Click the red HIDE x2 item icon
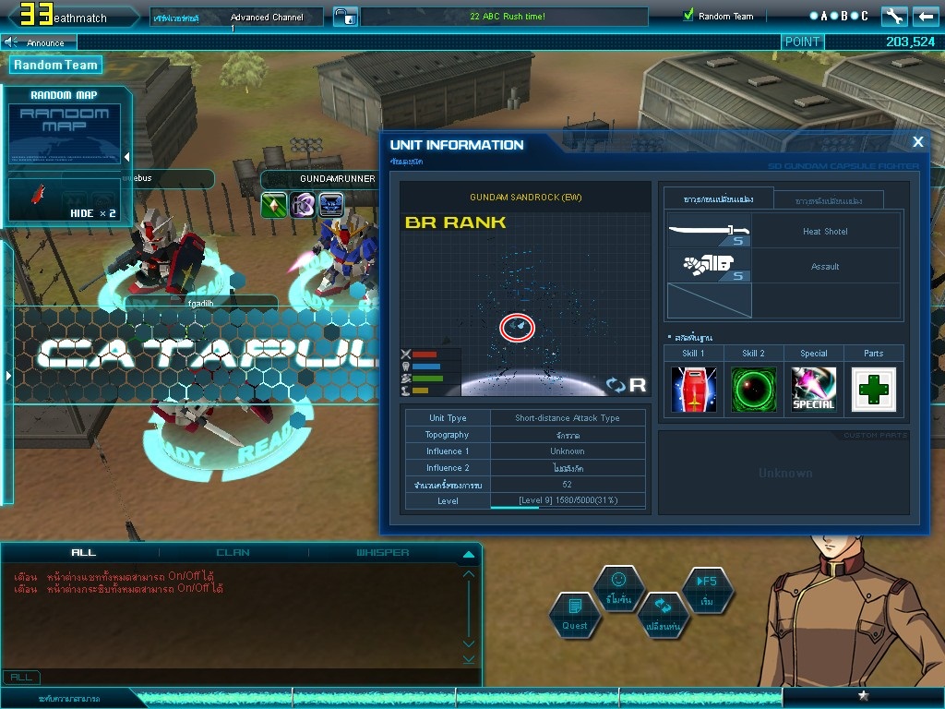 [x=38, y=194]
